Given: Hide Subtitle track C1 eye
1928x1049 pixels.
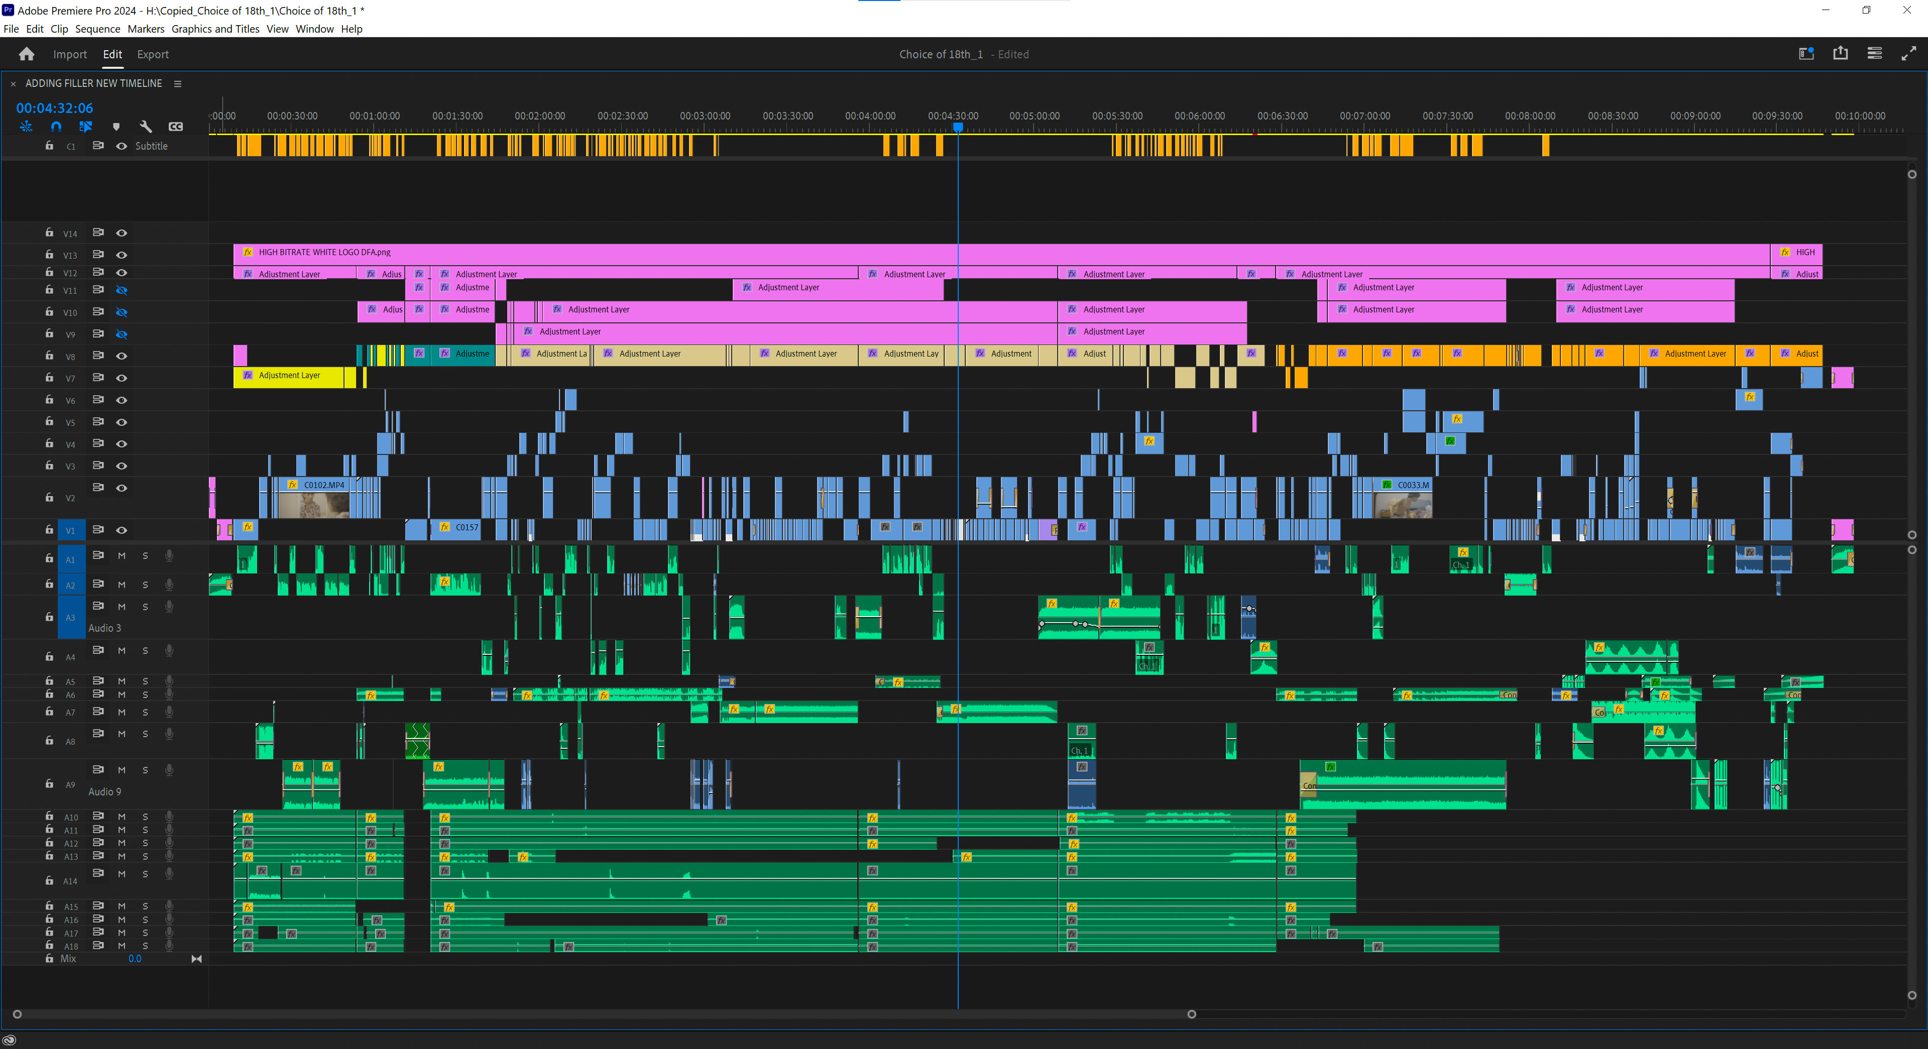Looking at the screenshot, I should pyautogui.click(x=122, y=146).
